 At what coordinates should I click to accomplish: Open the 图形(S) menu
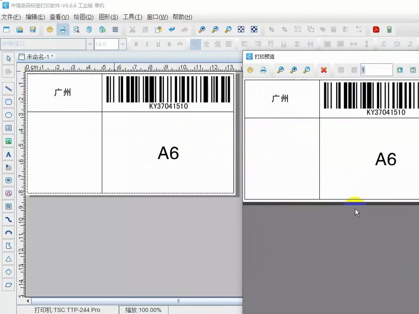108,17
